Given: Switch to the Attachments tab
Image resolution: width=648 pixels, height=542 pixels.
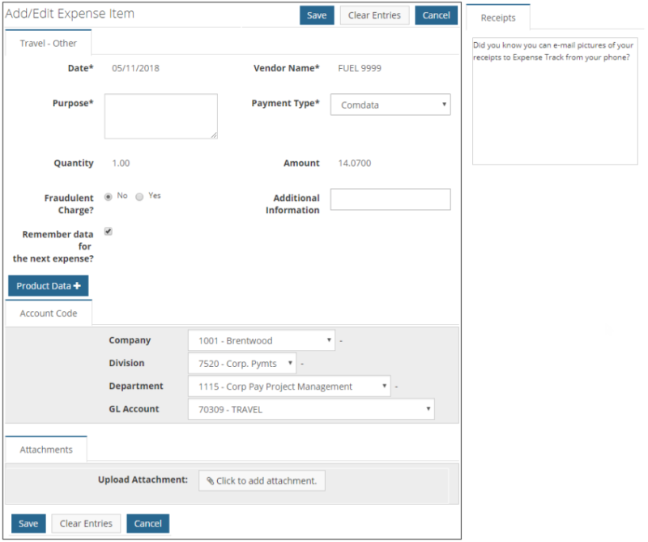Looking at the screenshot, I should [45, 448].
